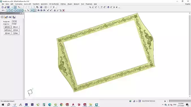Click the status bar play arrow
This screenshot has width=191, height=107.
165,101
